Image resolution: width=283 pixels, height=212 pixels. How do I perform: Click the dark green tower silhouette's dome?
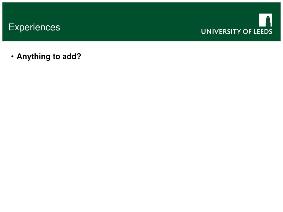click(x=268, y=17)
